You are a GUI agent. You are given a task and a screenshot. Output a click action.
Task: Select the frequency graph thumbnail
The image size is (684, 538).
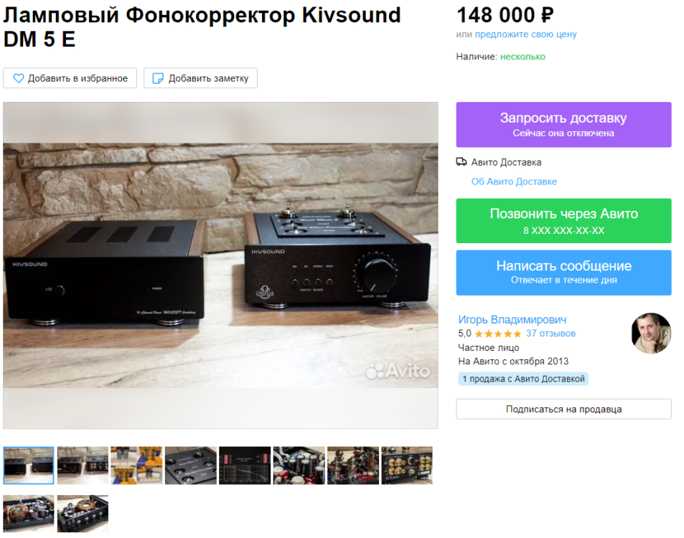[x=245, y=466]
